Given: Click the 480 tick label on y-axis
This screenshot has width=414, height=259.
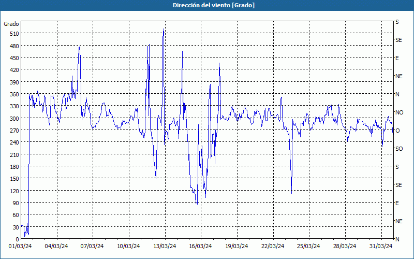Looking at the screenshot, I should click(14, 46).
